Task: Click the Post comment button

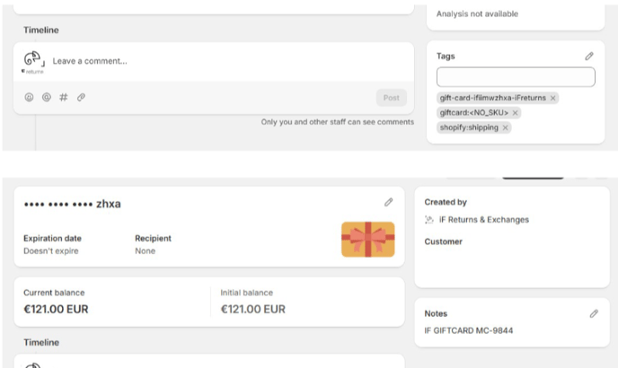Action: pyautogui.click(x=392, y=98)
